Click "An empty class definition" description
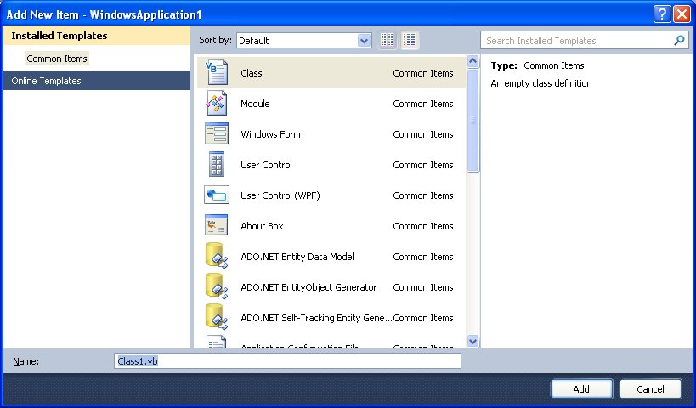 pos(541,83)
